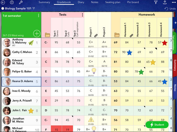Open the Tests category folder icon

(47, 35)
